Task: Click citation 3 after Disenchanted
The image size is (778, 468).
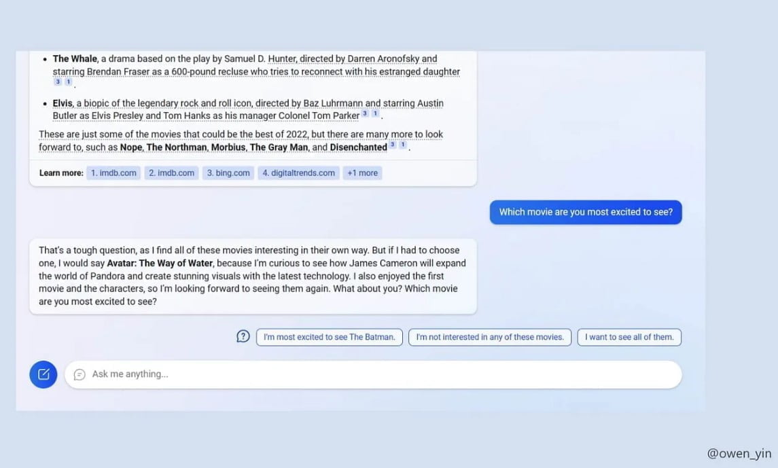Action: pyautogui.click(x=393, y=146)
